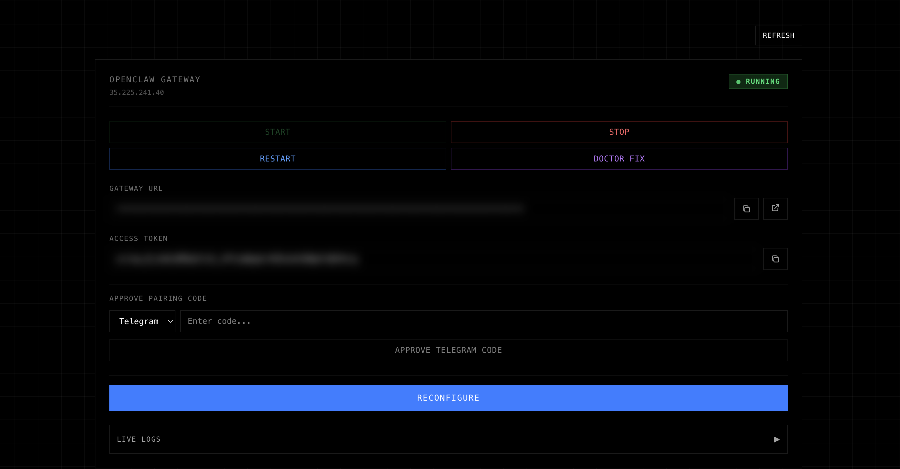Click the OpenClaw Gateway title
This screenshot has width=900, height=469.
[155, 80]
